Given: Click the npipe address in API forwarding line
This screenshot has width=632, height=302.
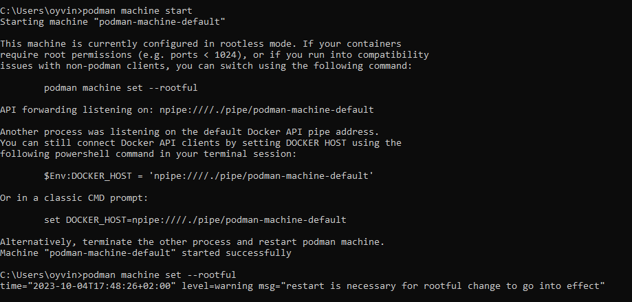Looking at the screenshot, I should pos(266,109).
